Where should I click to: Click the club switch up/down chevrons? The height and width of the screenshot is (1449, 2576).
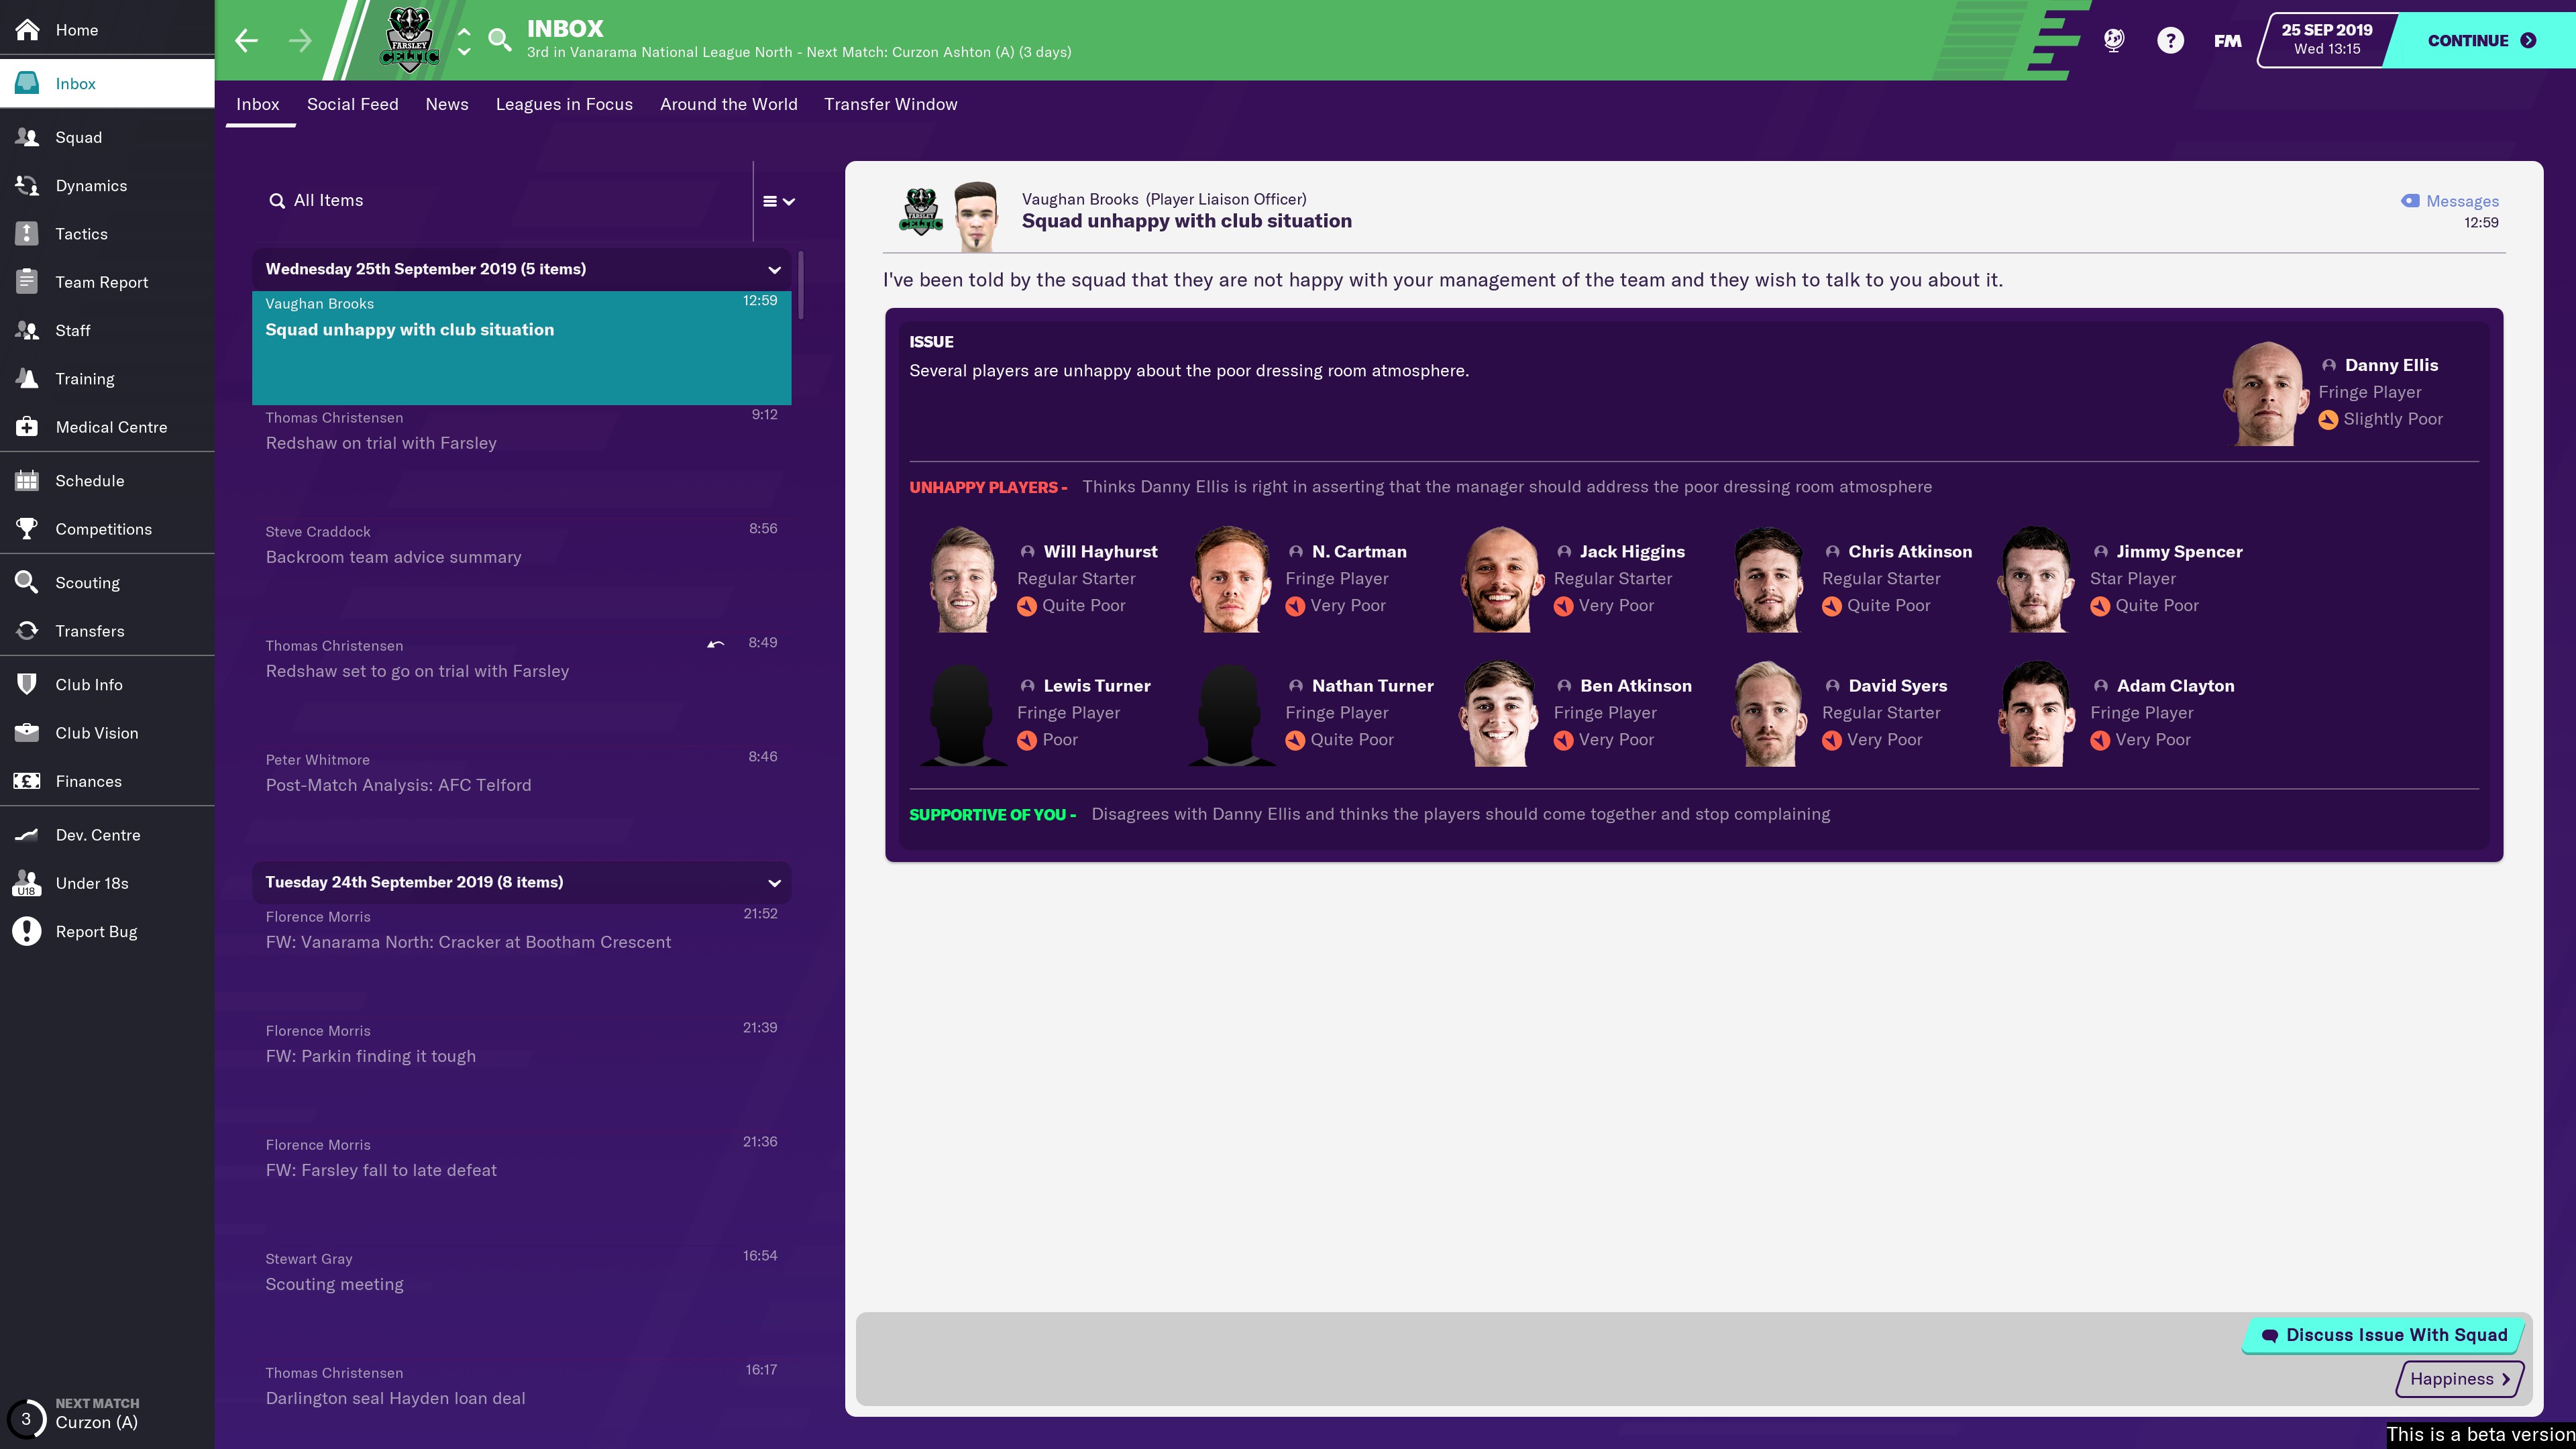[x=464, y=41]
